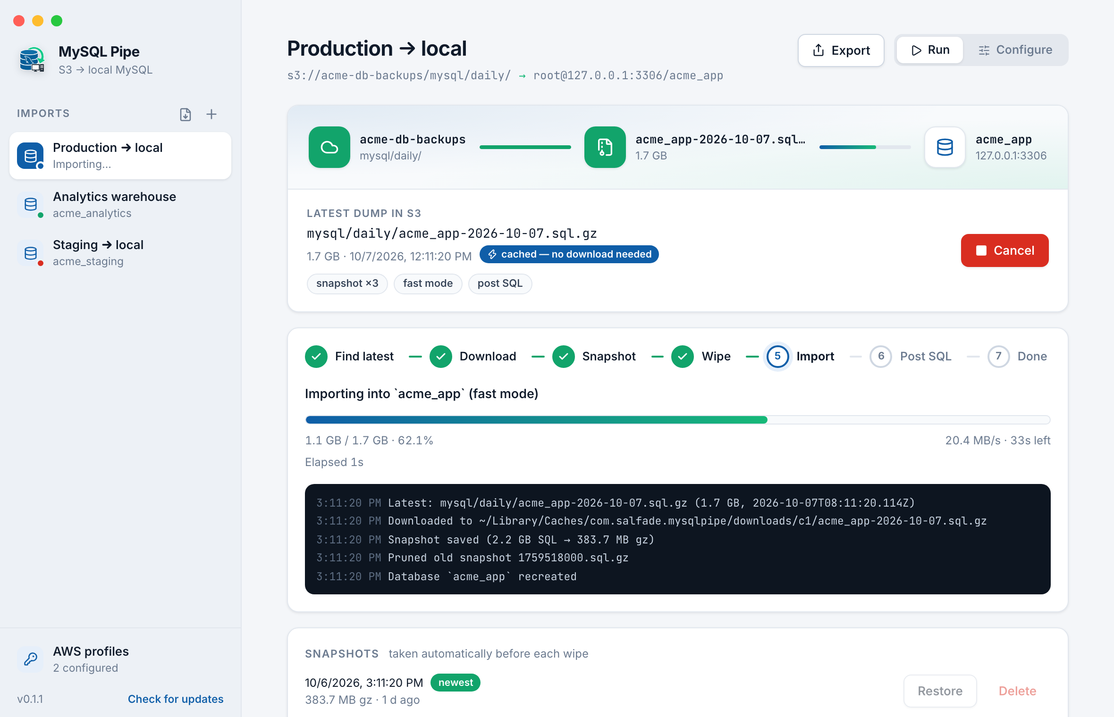This screenshot has height=717, width=1114.
Task: Click the step 7 Done circle
Action: click(x=998, y=357)
